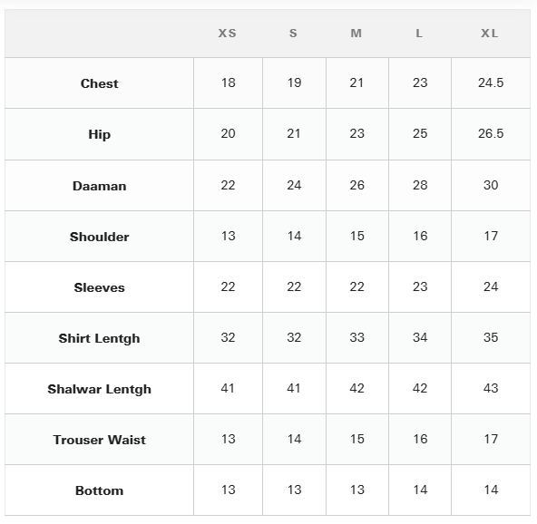Click the Shirt Lentgh row label

point(99,338)
